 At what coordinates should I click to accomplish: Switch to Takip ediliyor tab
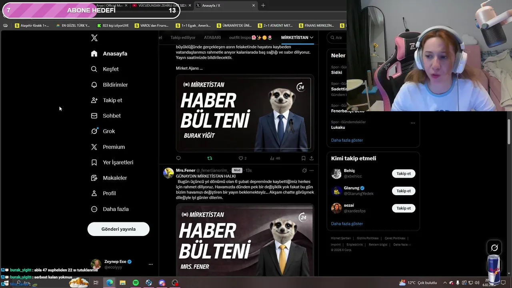(x=183, y=38)
